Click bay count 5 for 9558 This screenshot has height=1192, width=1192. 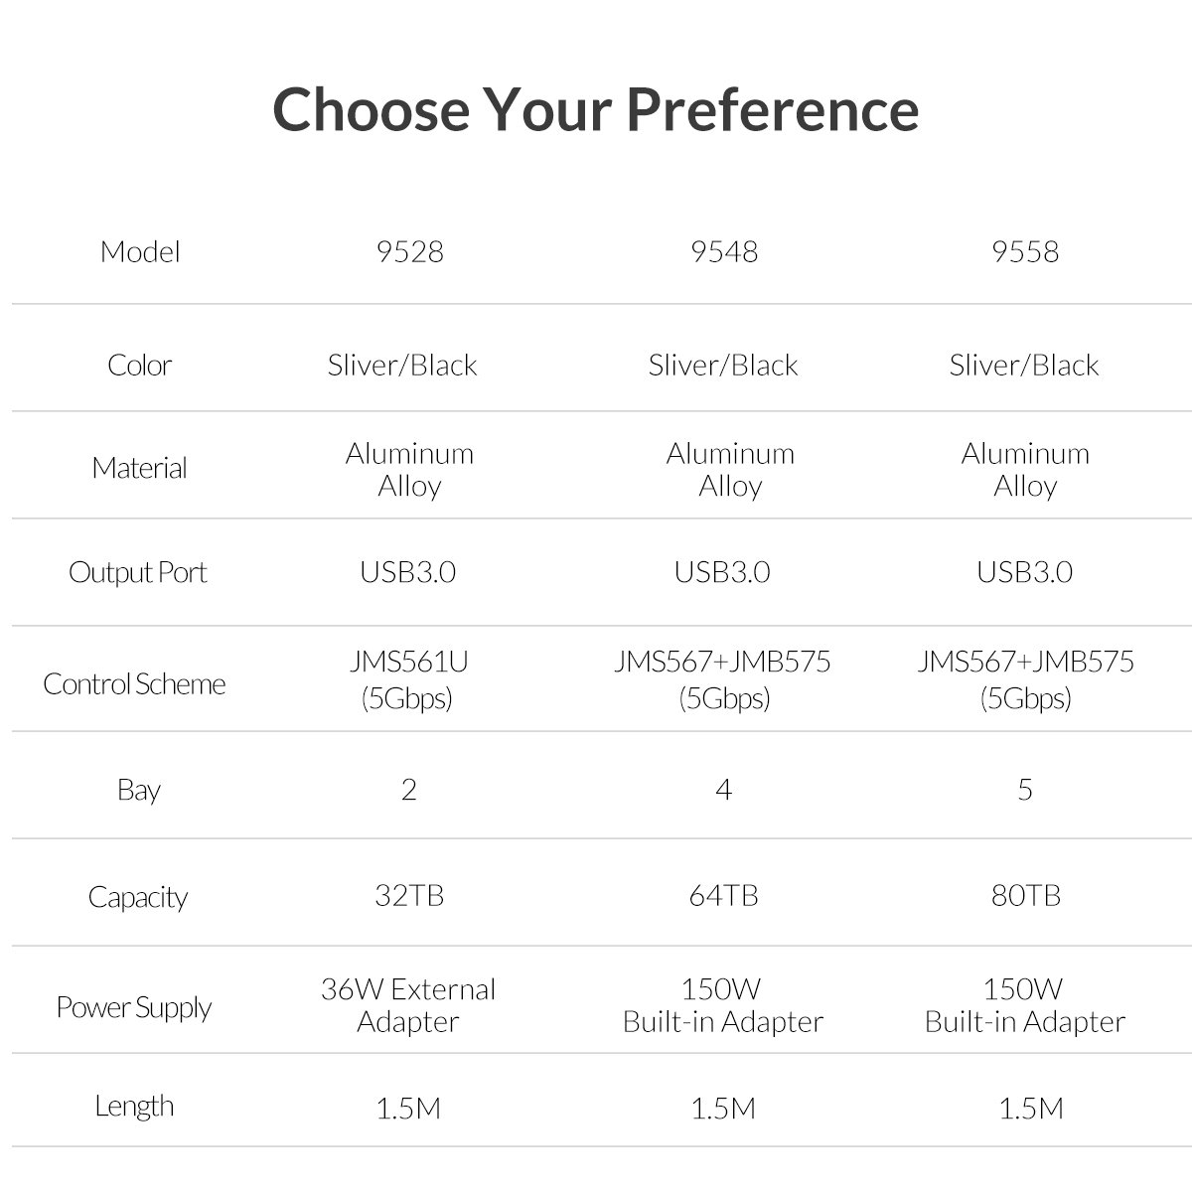1025,790
